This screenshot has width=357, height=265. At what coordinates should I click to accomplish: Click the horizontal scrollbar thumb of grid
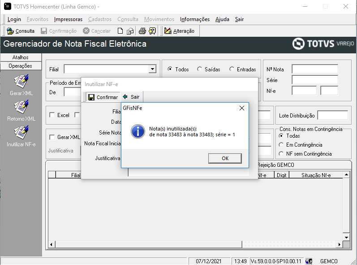[x=148, y=244]
